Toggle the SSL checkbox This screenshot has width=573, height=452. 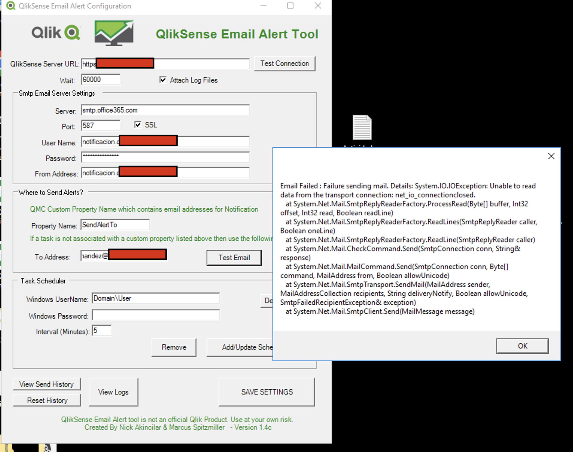pos(138,125)
